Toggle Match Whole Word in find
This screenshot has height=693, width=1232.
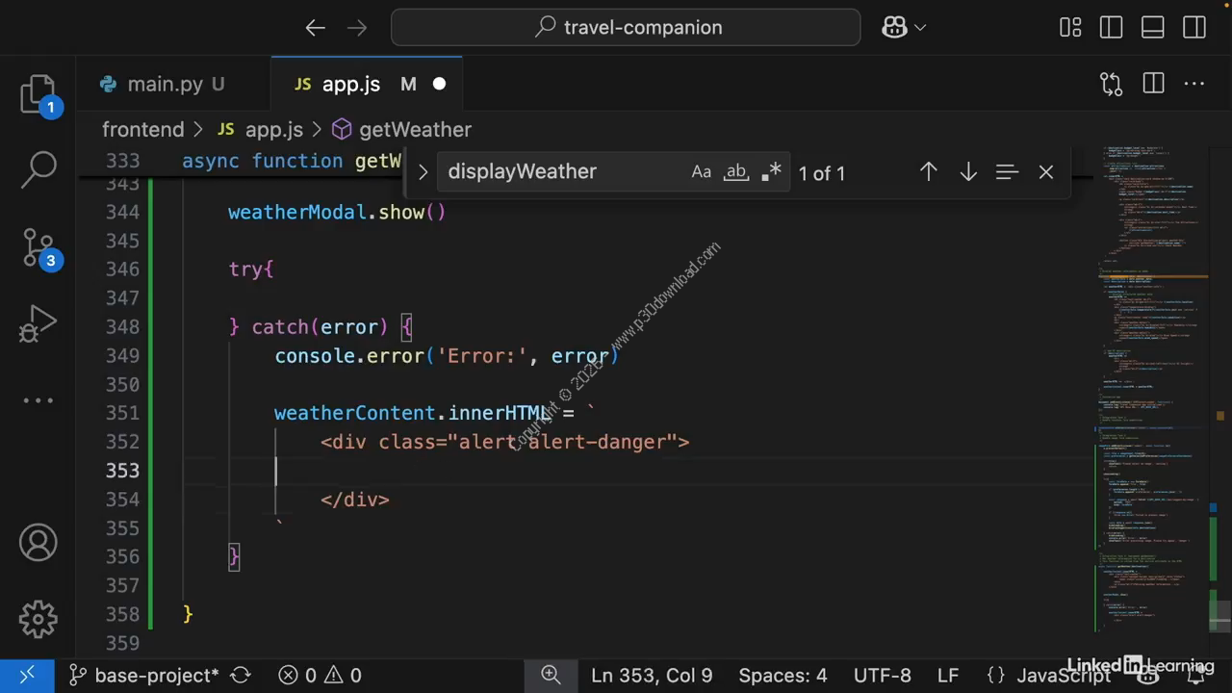pyautogui.click(x=736, y=172)
